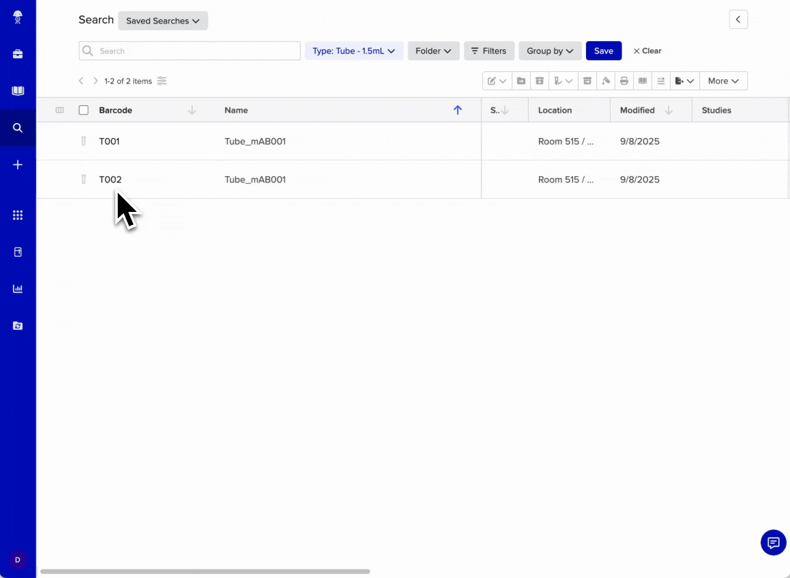Open the More actions menu
The width and height of the screenshot is (790, 578).
point(723,81)
